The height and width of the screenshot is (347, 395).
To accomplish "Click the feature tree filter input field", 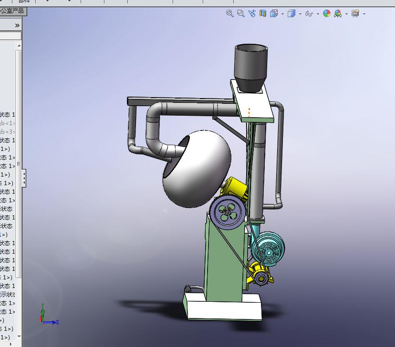I will (10, 35).
